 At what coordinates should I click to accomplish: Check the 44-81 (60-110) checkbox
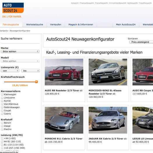(x=2, y=142)
